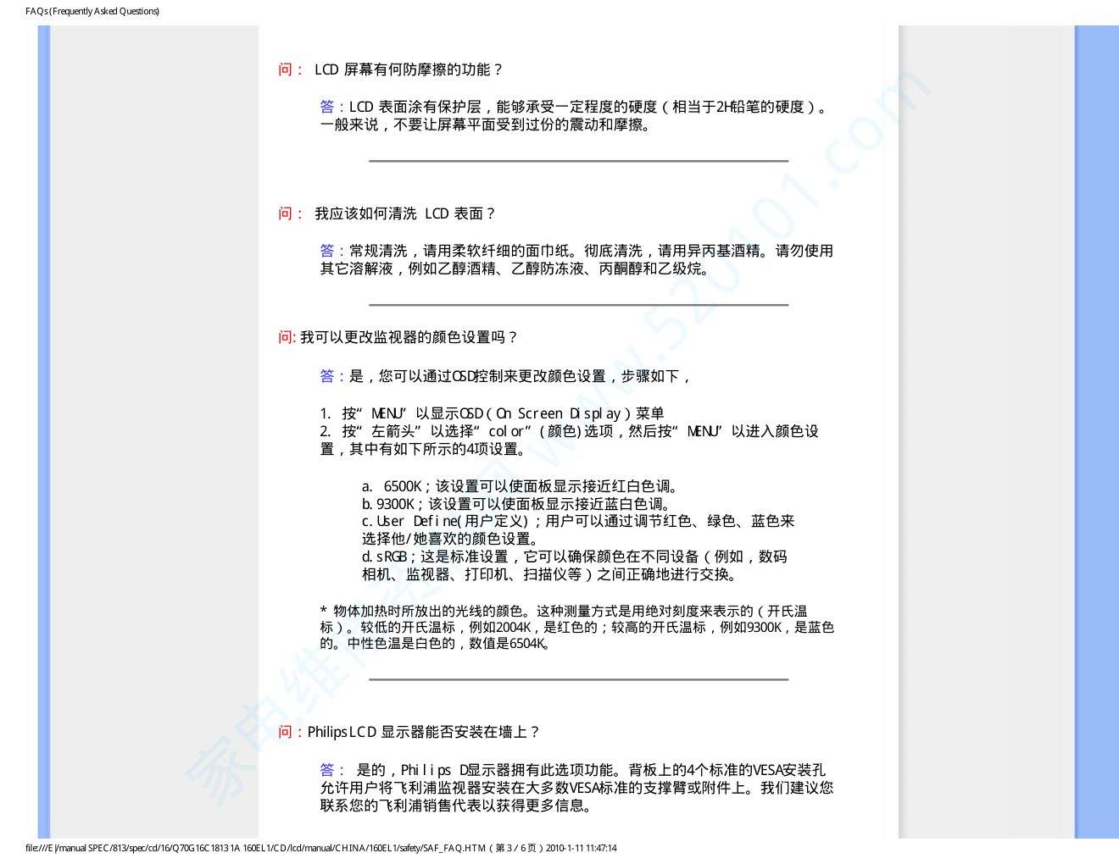Image resolution: width=1119 pixels, height=864 pixels.
Task: Click step 2 about the left arrow and color option
Action: coord(570,431)
